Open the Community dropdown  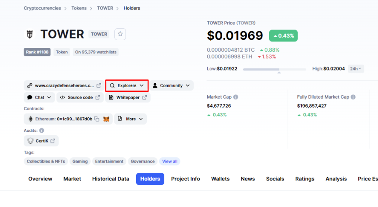(x=172, y=86)
